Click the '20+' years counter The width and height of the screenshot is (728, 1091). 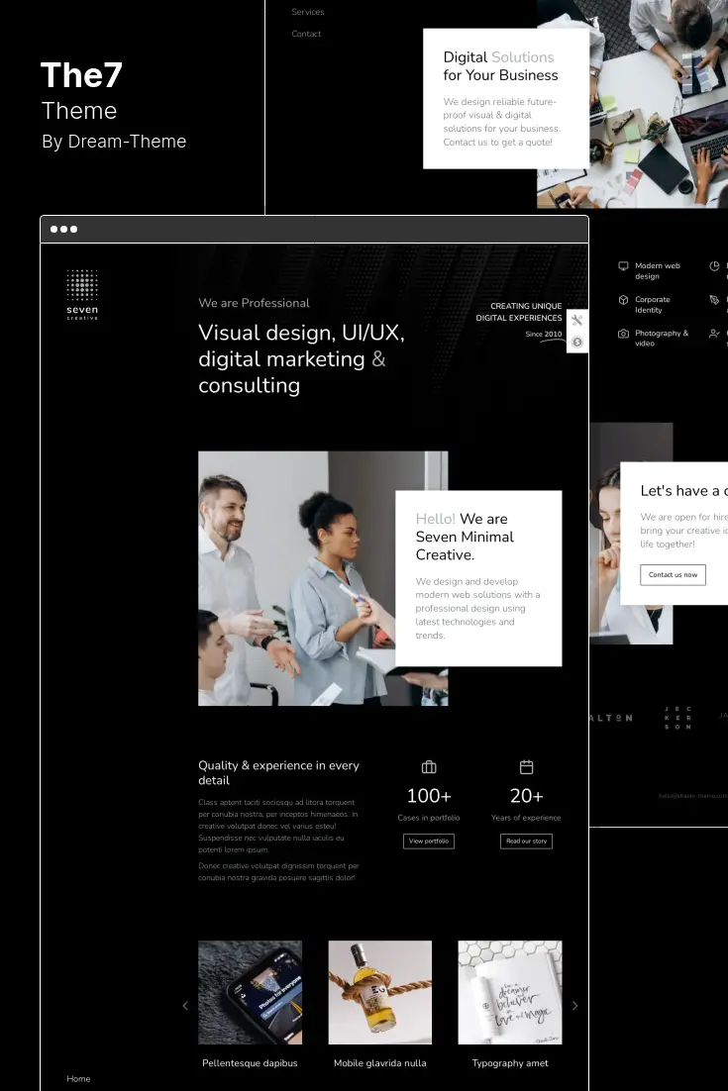(x=526, y=796)
